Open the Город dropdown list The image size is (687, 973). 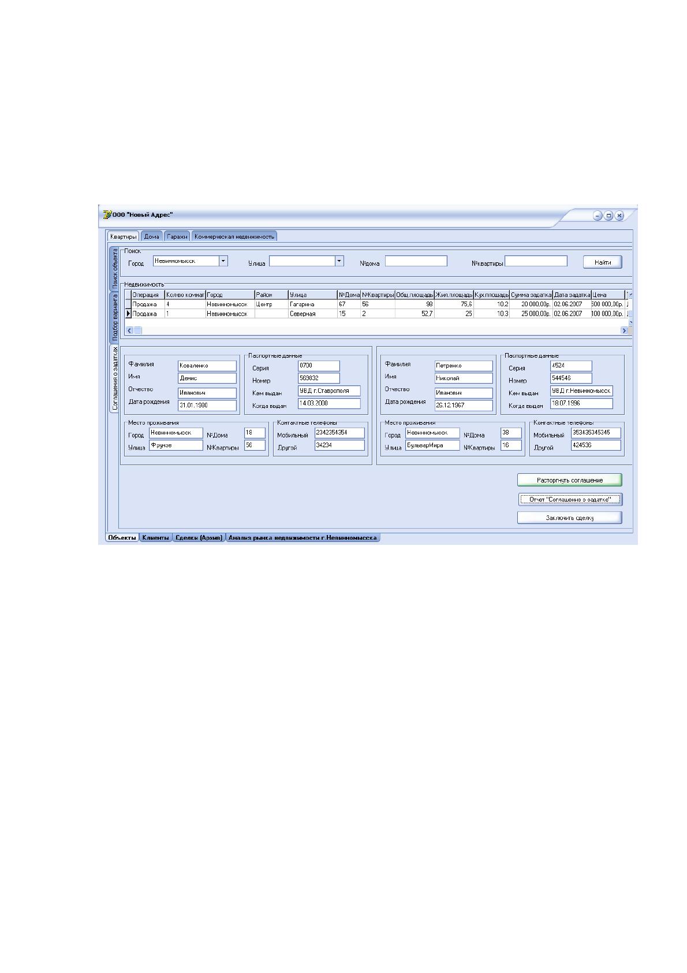(x=223, y=261)
